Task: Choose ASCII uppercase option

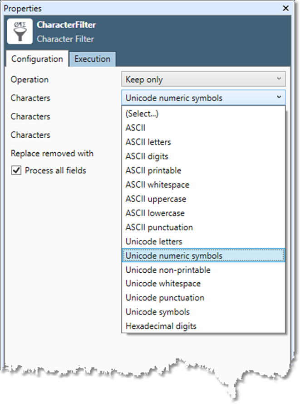Action: (156, 199)
